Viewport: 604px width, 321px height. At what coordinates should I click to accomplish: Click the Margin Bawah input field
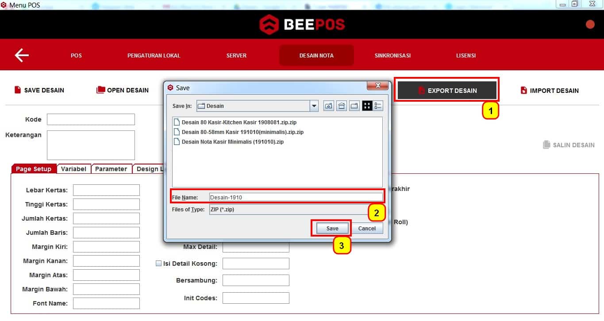106,289
